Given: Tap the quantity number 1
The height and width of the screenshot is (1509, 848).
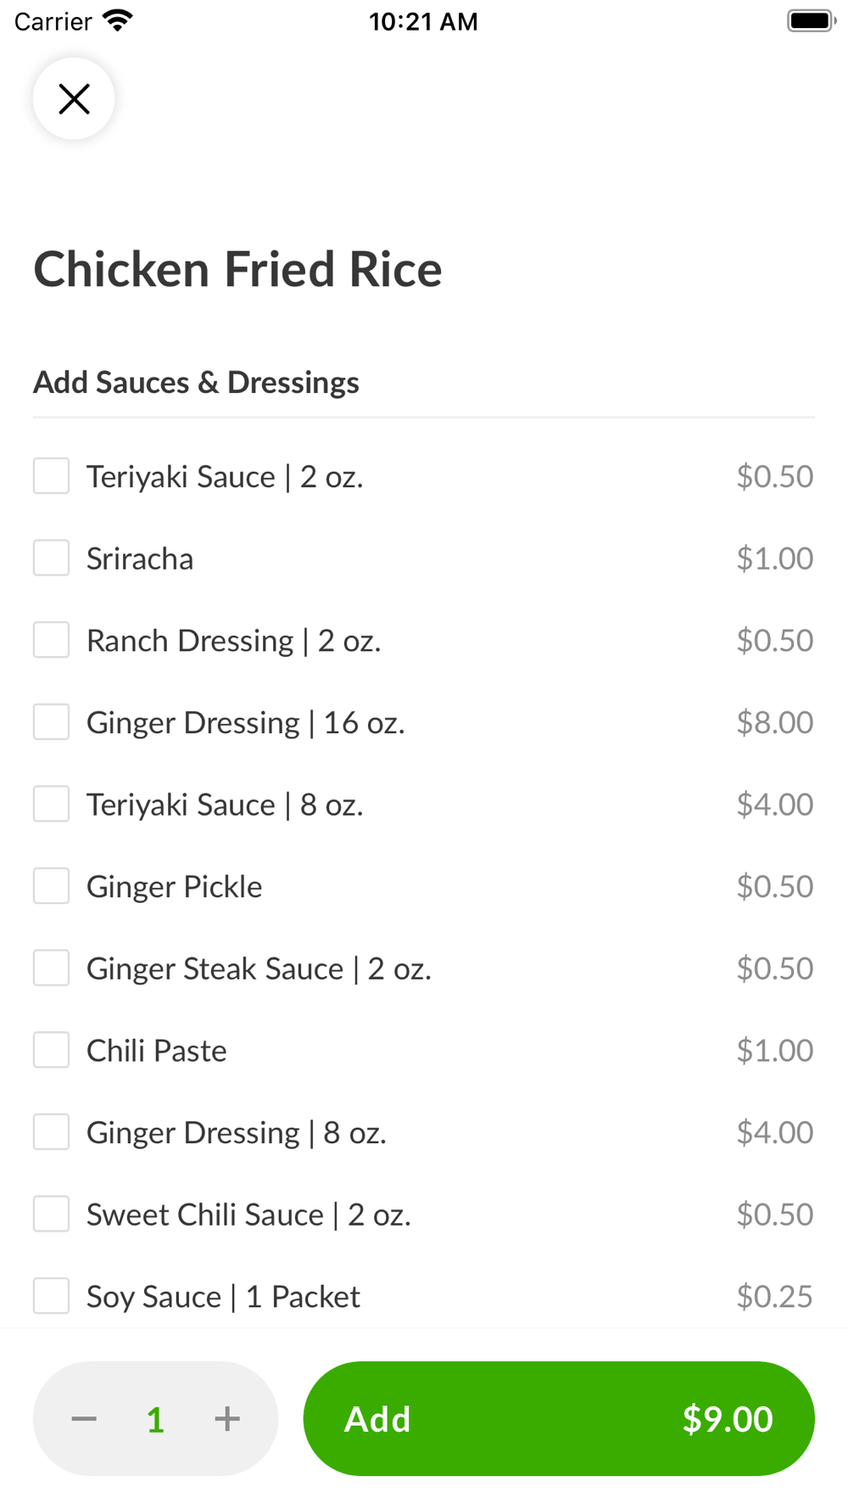Looking at the screenshot, I should [x=155, y=1419].
